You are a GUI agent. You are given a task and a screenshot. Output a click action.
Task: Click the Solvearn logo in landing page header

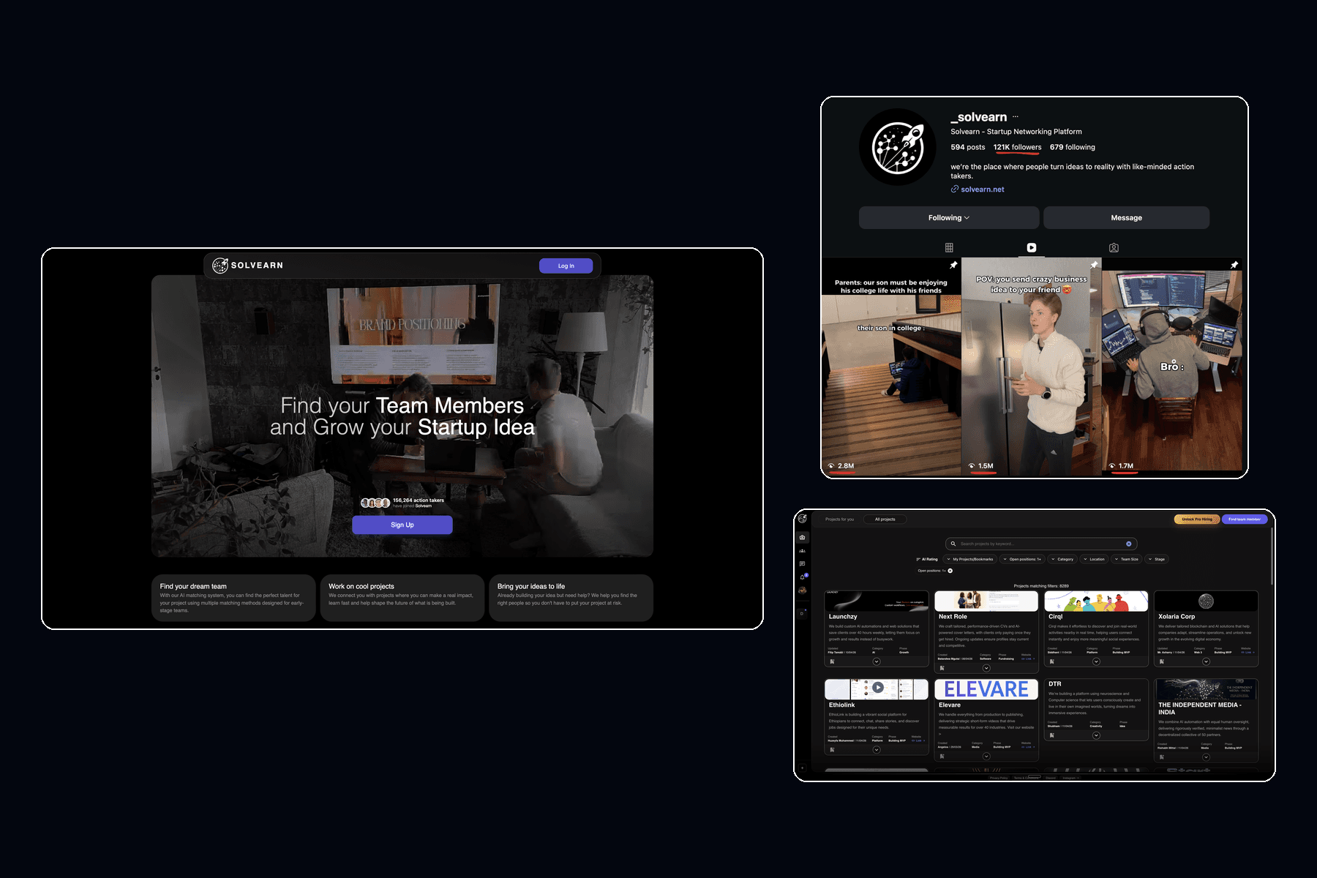click(247, 266)
